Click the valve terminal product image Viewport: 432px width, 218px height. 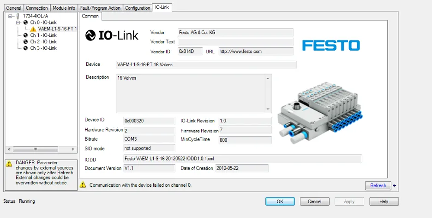click(320, 113)
